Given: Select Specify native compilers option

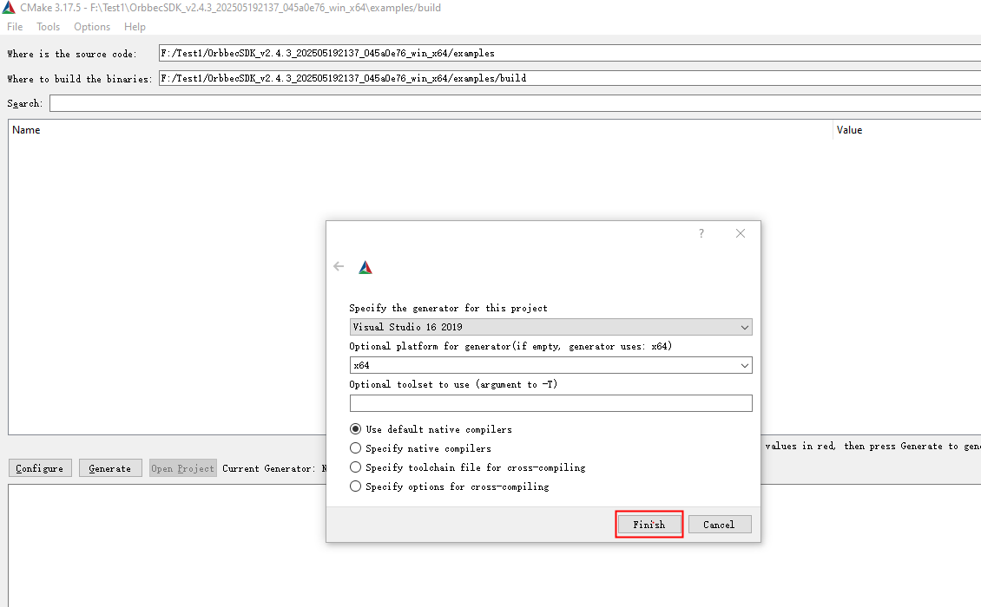Looking at the screenshot, I should (355, 448).
